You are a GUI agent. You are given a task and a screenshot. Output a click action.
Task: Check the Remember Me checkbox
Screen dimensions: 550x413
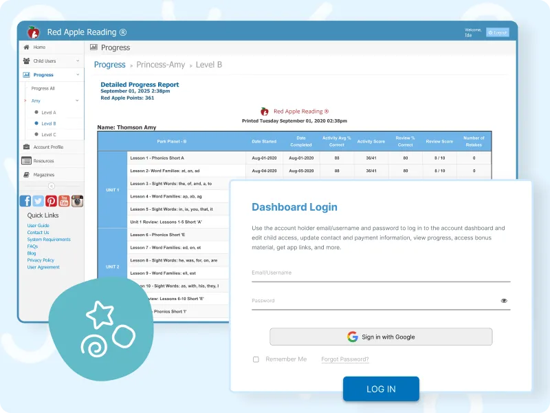(256, 359)
